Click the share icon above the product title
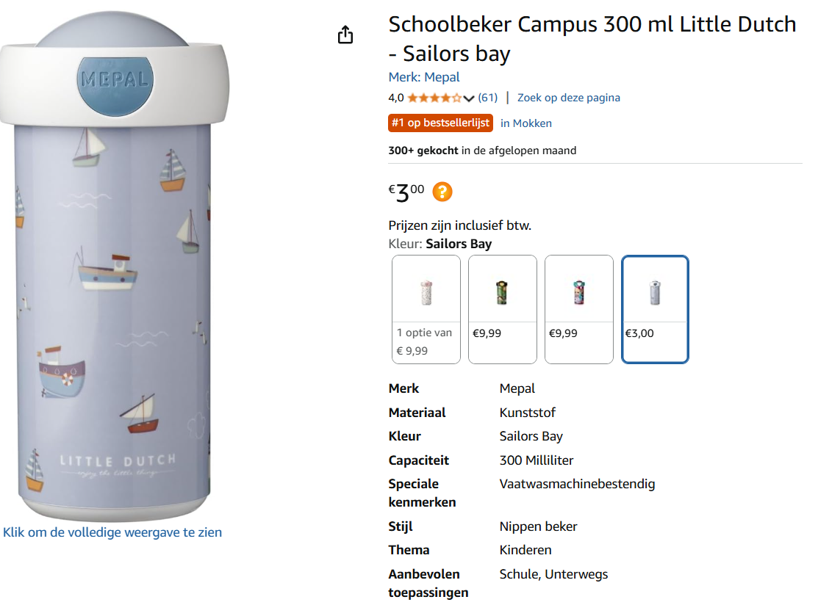Viewport: 818px width, 605px height. pos(345,34)
